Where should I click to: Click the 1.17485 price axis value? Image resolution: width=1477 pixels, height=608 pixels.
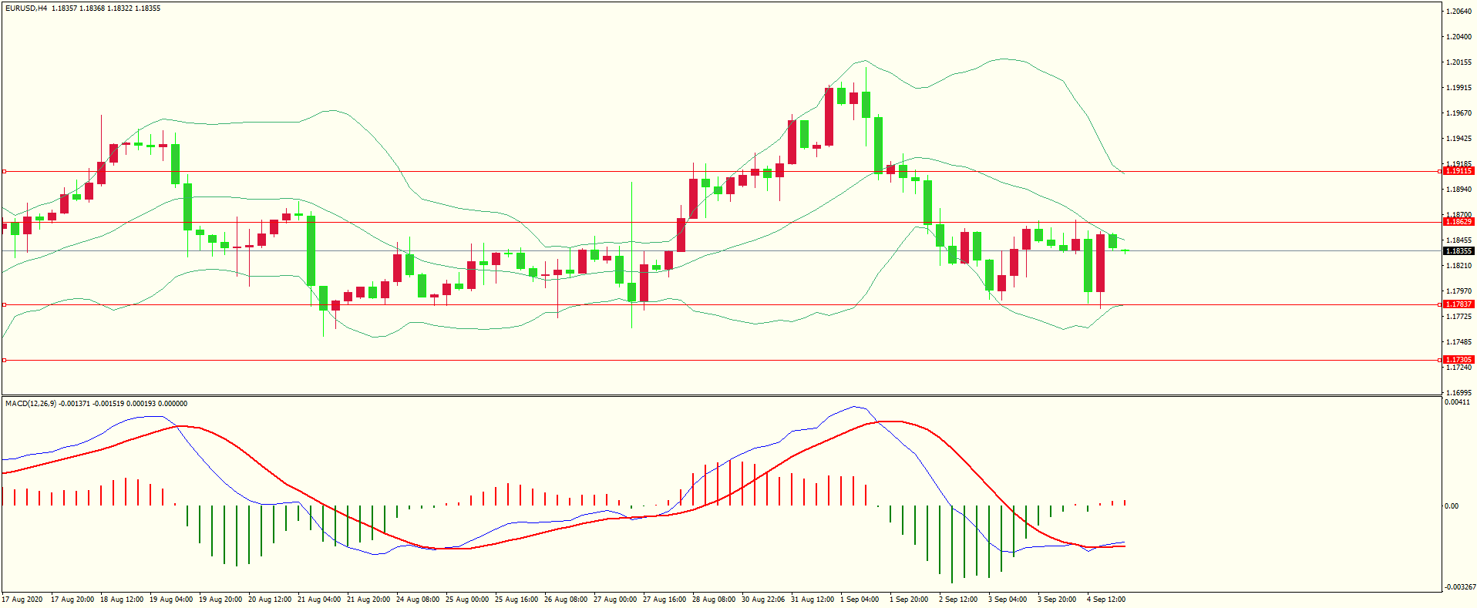pos(1458,342)
